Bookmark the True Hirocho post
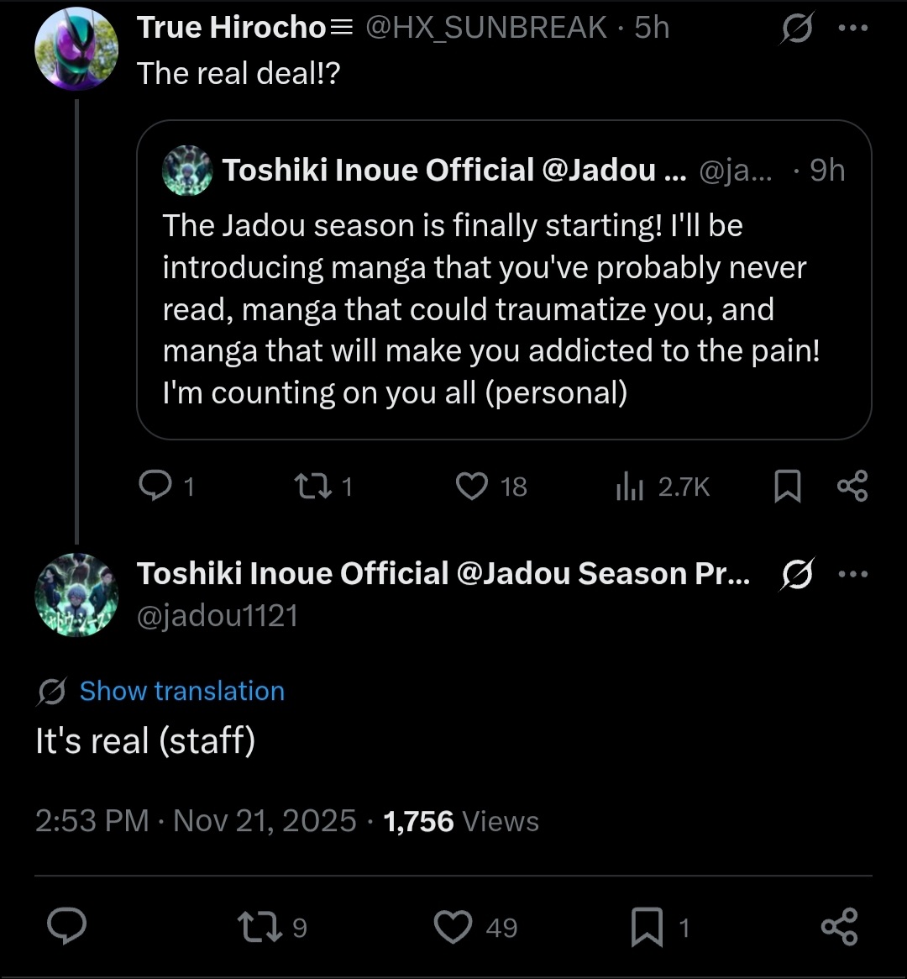This screenshot has height=979, width=907. click(787, 487)
